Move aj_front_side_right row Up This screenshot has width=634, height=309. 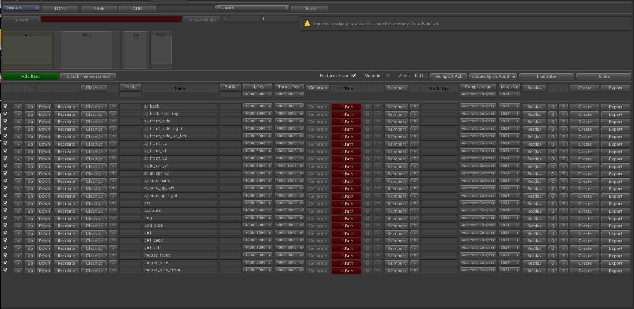tap(30, 129)
